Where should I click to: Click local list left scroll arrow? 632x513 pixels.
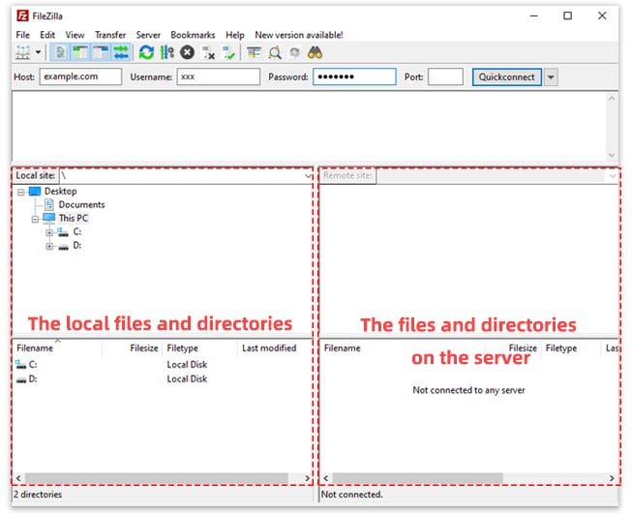click(x=18, y=478)
